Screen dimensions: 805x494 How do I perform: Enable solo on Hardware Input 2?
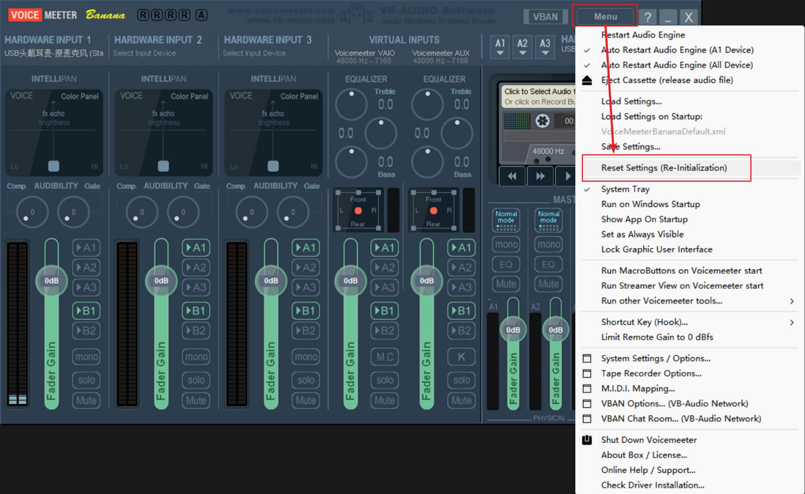click(196, 380)
